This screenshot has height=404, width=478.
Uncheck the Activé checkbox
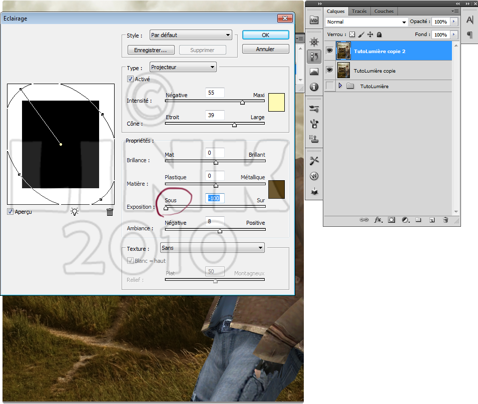click(131, 79)
